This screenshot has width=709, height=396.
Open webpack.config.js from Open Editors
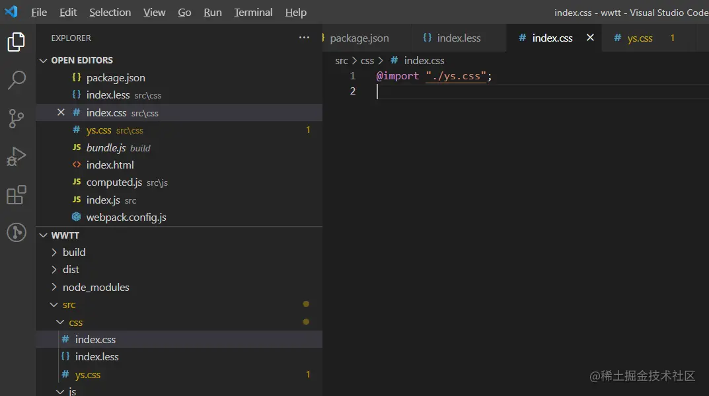click(x=126, y=218)
